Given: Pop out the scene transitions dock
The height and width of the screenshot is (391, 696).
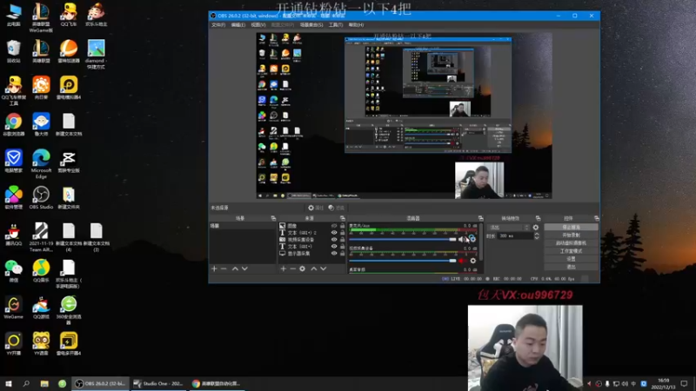Looking at the screenshot, I should 538,218.
